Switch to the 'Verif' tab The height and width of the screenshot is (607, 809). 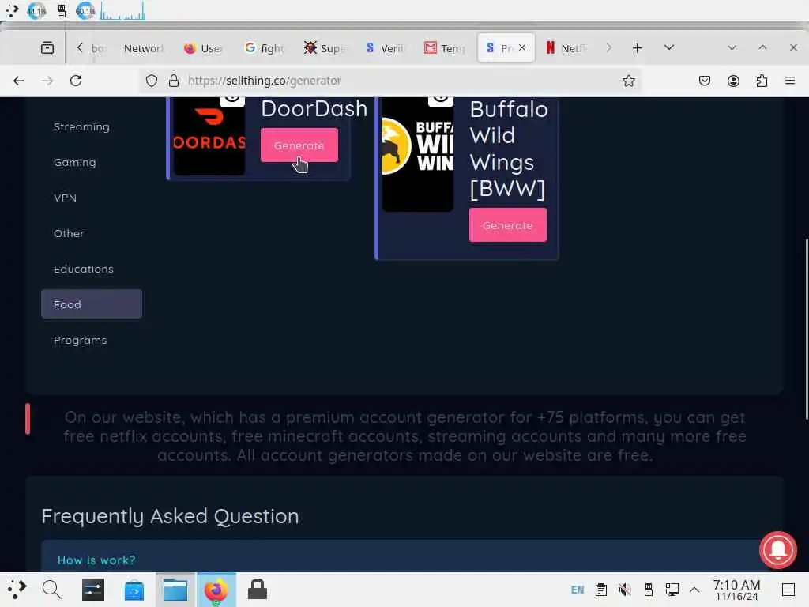[385, 48]
